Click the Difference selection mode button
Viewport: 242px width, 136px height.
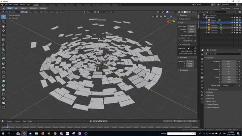(x=33, y=8)
